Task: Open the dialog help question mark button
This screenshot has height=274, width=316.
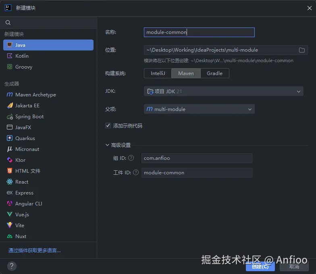Action: click(12, 266)
